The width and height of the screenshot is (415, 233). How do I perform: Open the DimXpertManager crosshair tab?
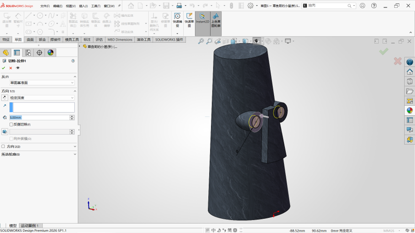39,53
